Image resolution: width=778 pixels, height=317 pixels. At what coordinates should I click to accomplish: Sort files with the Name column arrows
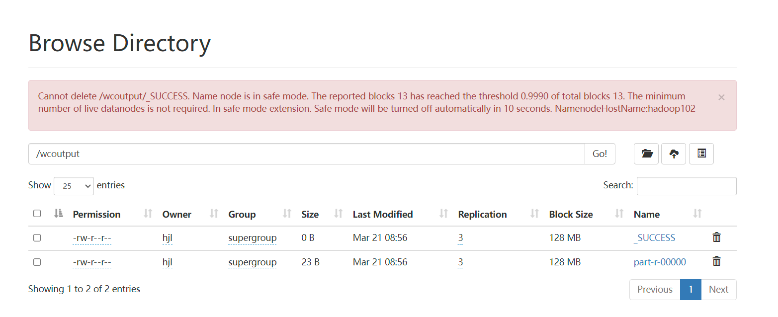point(697,213)
